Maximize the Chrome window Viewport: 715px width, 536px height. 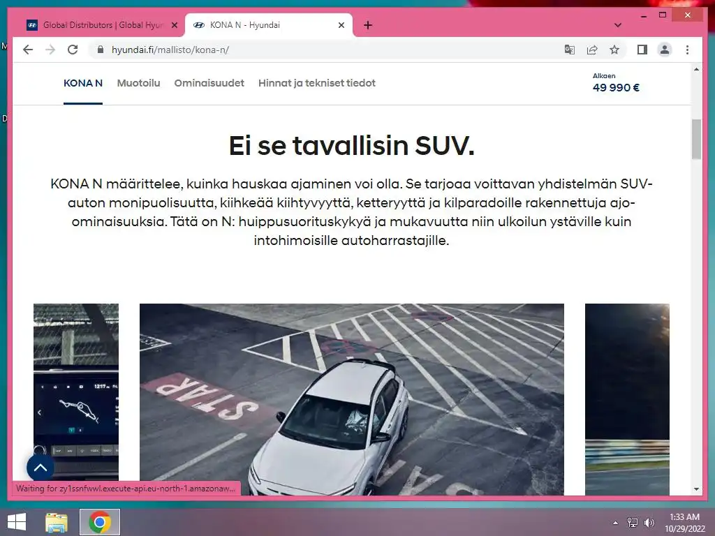[x=663, y=15]
